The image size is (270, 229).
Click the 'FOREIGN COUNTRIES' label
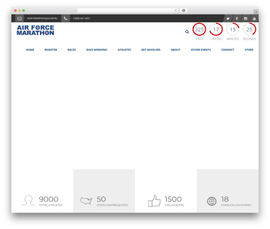click(x=236, y=205)
